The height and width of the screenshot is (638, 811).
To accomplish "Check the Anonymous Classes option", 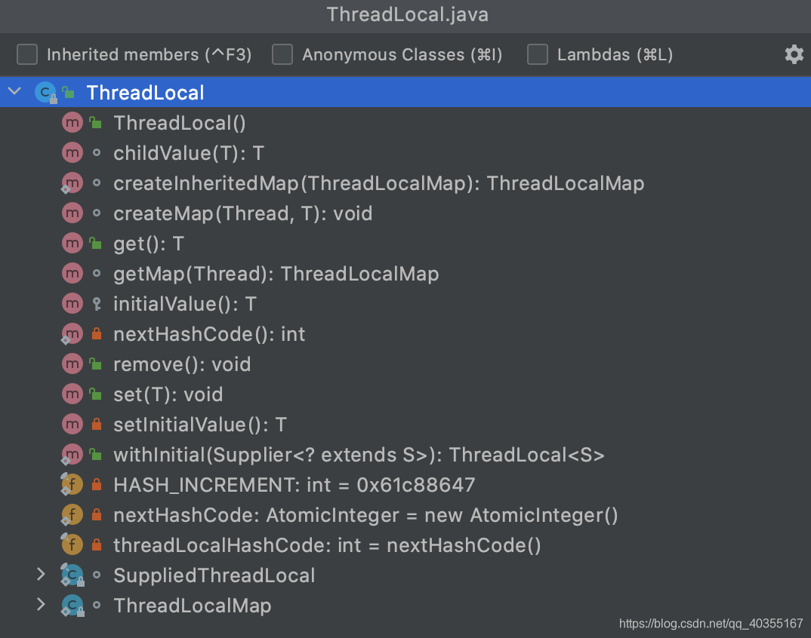I will click(282, 54).
